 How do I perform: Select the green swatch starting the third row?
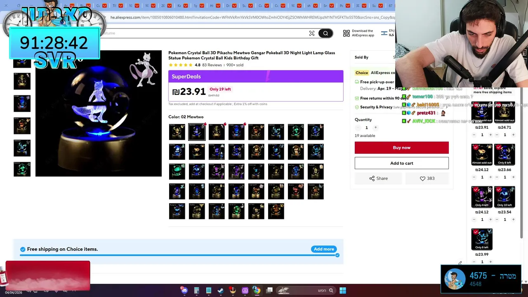[x=177, y=171]
